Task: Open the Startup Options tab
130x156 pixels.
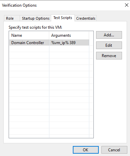Action: [36, 18]
